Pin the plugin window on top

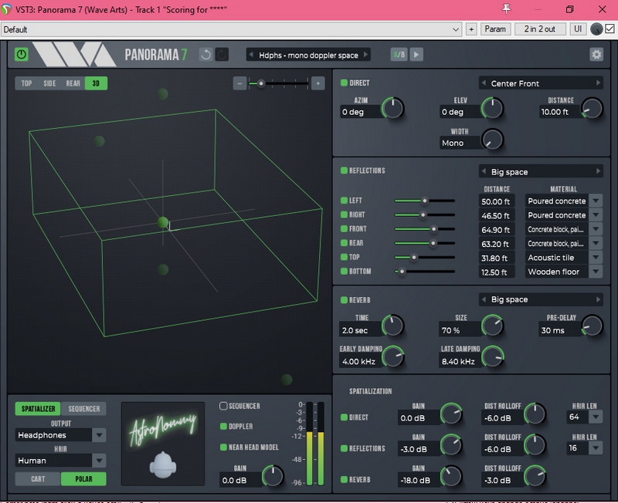click(x=507, y=9)
